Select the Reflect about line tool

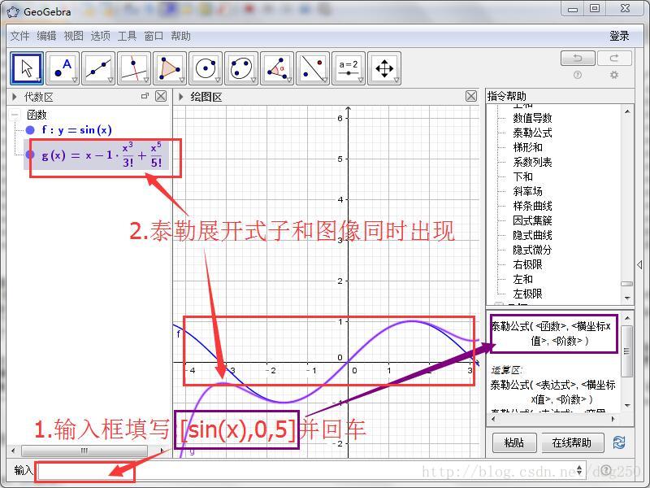point(313,68)
